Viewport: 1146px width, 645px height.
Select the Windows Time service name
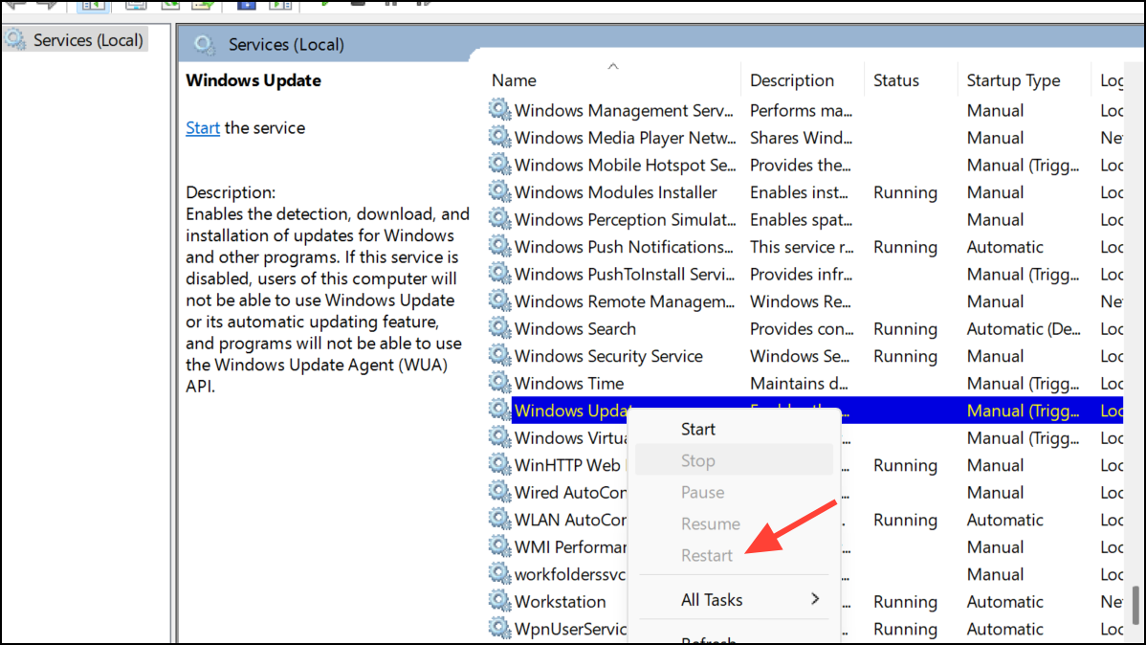569,383
